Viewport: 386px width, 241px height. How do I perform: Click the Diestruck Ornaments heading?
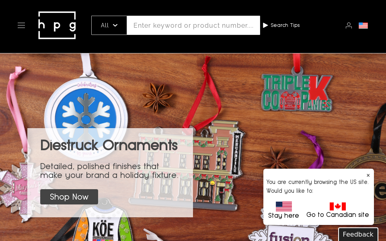point(109,145)
